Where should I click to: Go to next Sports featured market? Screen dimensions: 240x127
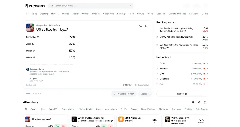[145, 94]
